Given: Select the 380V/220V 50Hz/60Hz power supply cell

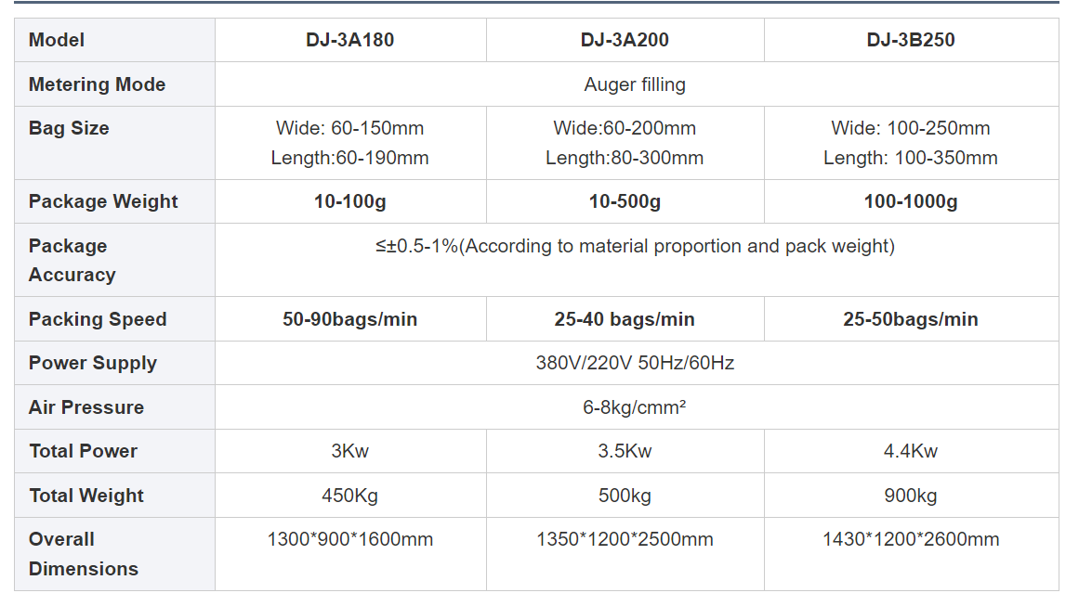Looking at the screenshot, I should [x=635, y=363].
